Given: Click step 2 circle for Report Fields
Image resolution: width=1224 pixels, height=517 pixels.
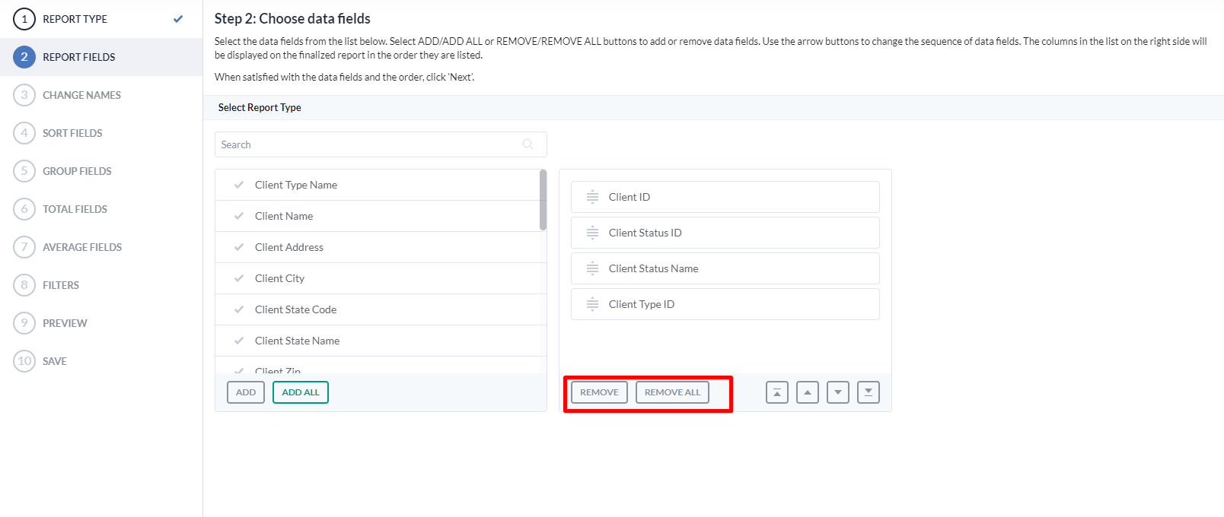Looking at the screenshot, I should pos(24,57).
